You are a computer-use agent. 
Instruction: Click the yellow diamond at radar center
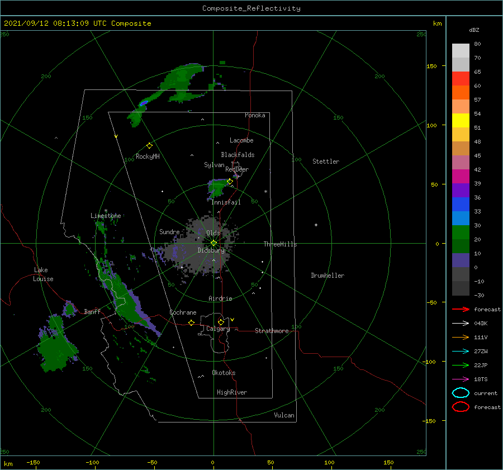tap(213, 243)
